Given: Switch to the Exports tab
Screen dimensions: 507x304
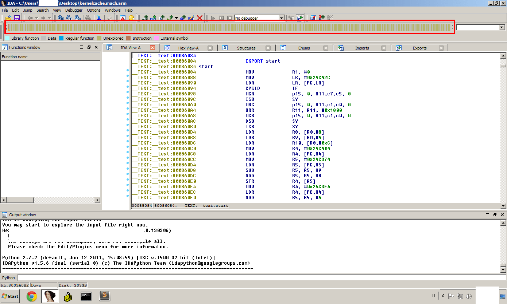Looking at the screenshot, I should point(420,48).
